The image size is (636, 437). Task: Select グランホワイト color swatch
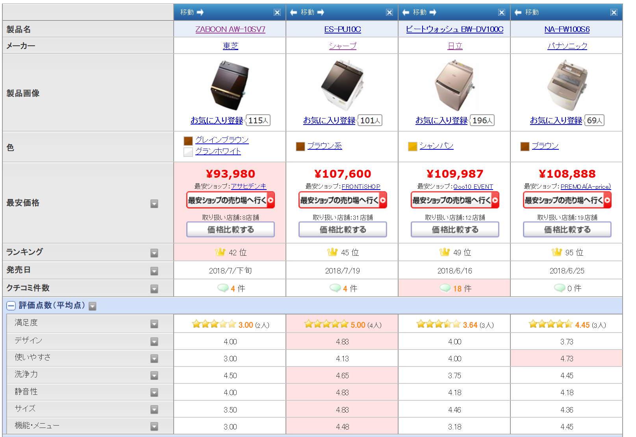tap(188, 152)
